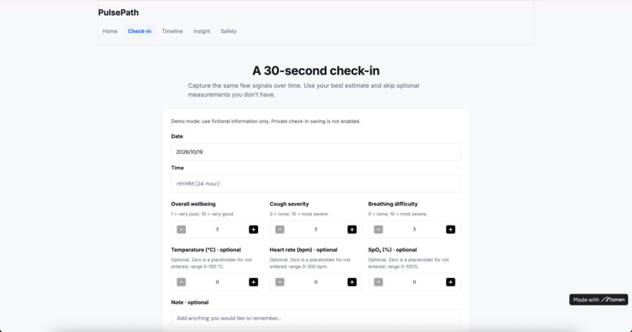Open the Safety tab
The width and height of the screenshot is (632, 332).
click(x=228, y=31)
